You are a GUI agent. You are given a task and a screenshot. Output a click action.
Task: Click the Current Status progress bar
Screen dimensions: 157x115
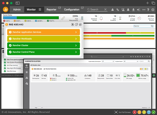tap(31, 18)
